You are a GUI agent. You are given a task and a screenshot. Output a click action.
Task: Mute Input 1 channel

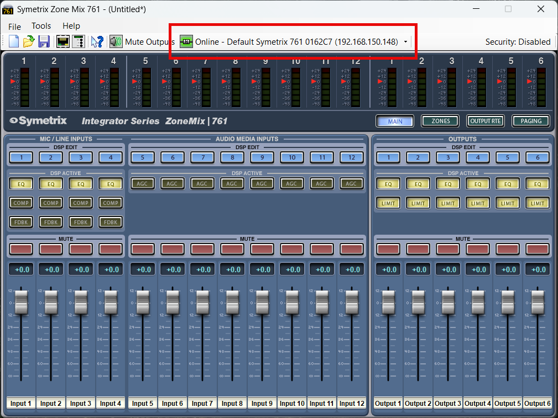point(21,249)
